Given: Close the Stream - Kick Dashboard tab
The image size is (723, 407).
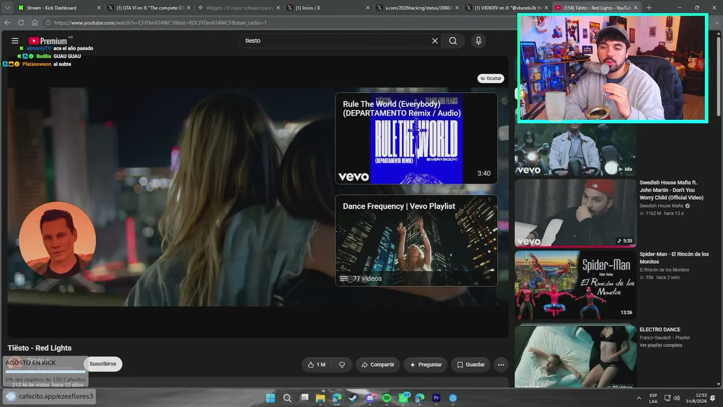Looking at the screenshot, I should [99, 8].
